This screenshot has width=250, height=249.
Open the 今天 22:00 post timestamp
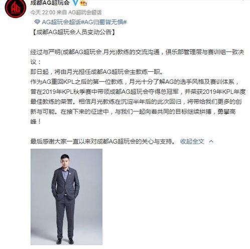point(43,12)
